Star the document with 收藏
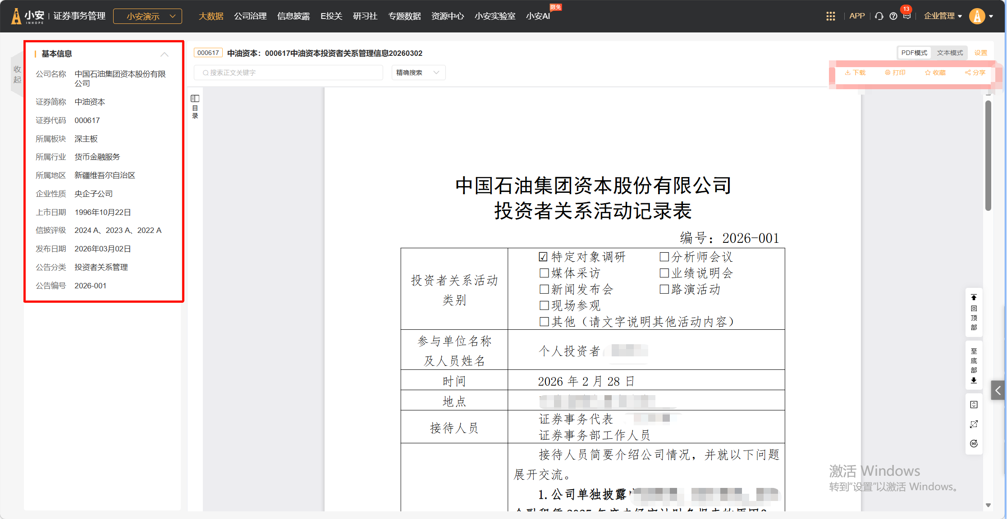Image resolution: width=1007 pixels, height=519 pixels. (x=935, y=73)
